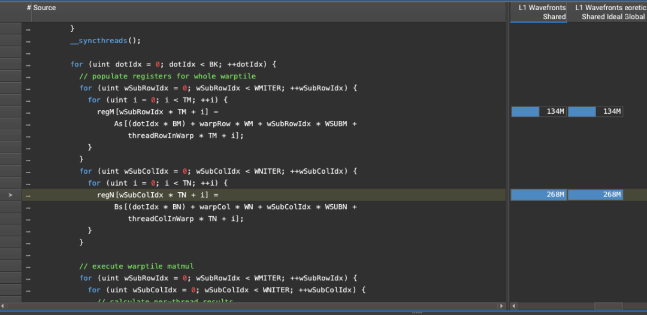The image size is (647, 315).
Task: Select the 'threadColInWarp * TN + i];' line
Action: coord(186,219)
